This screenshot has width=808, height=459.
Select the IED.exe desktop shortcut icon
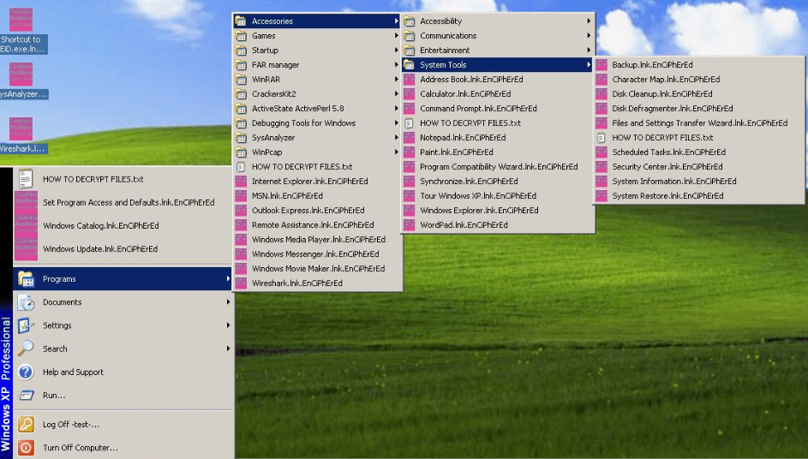tap(21, 20)
